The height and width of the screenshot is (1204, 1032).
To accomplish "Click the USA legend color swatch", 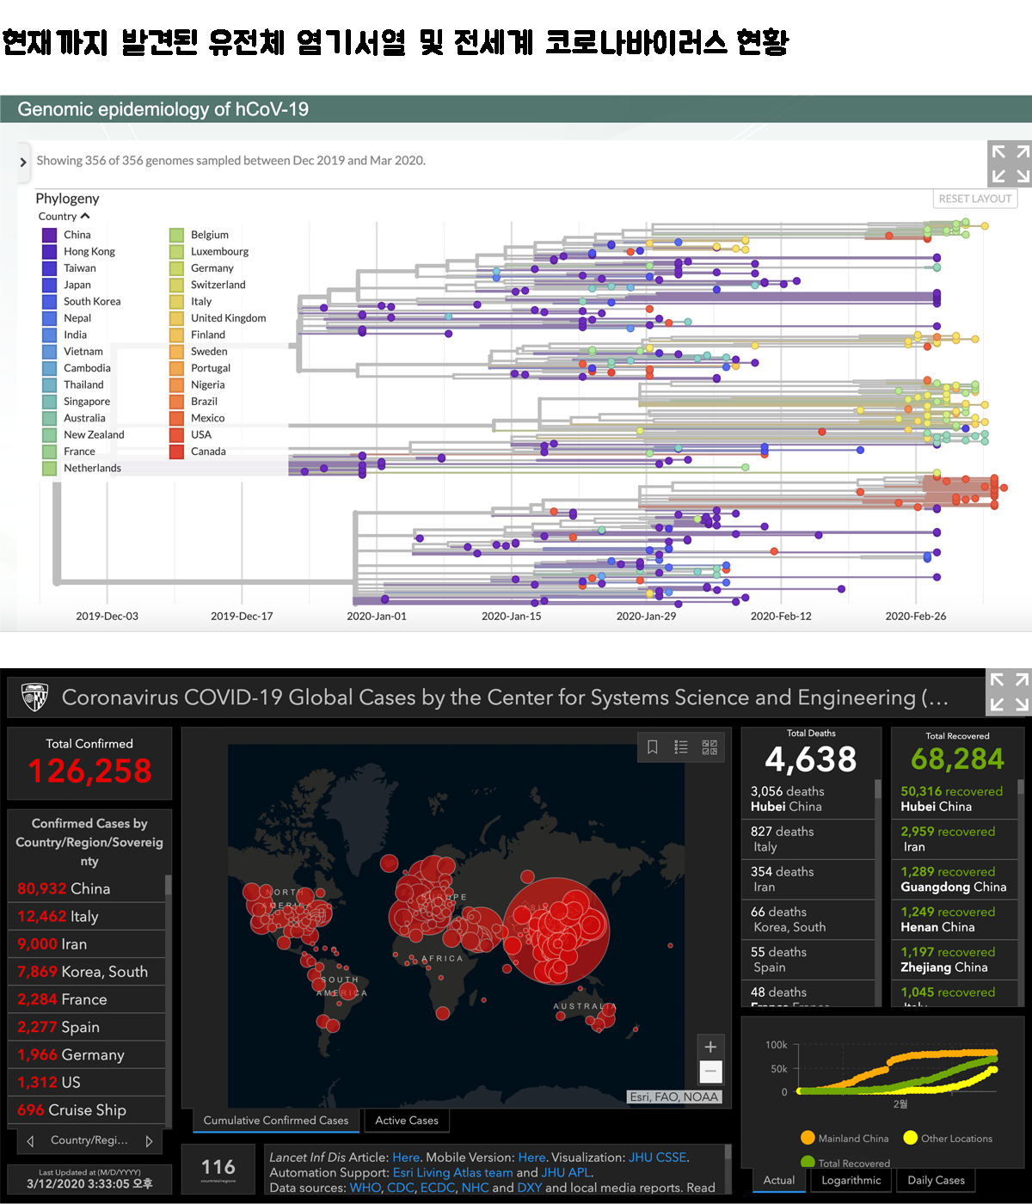I will tap(176, 435).
